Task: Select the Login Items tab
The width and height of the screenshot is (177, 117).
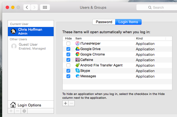Action: pyautogui.click(x=128, y=22)
